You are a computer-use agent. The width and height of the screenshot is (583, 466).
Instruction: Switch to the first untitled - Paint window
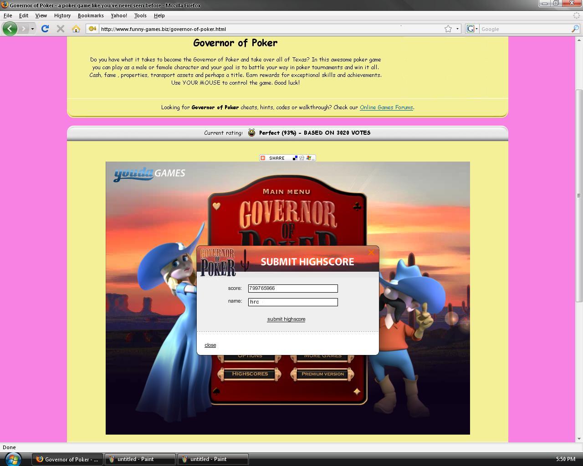tap(140, 459)
